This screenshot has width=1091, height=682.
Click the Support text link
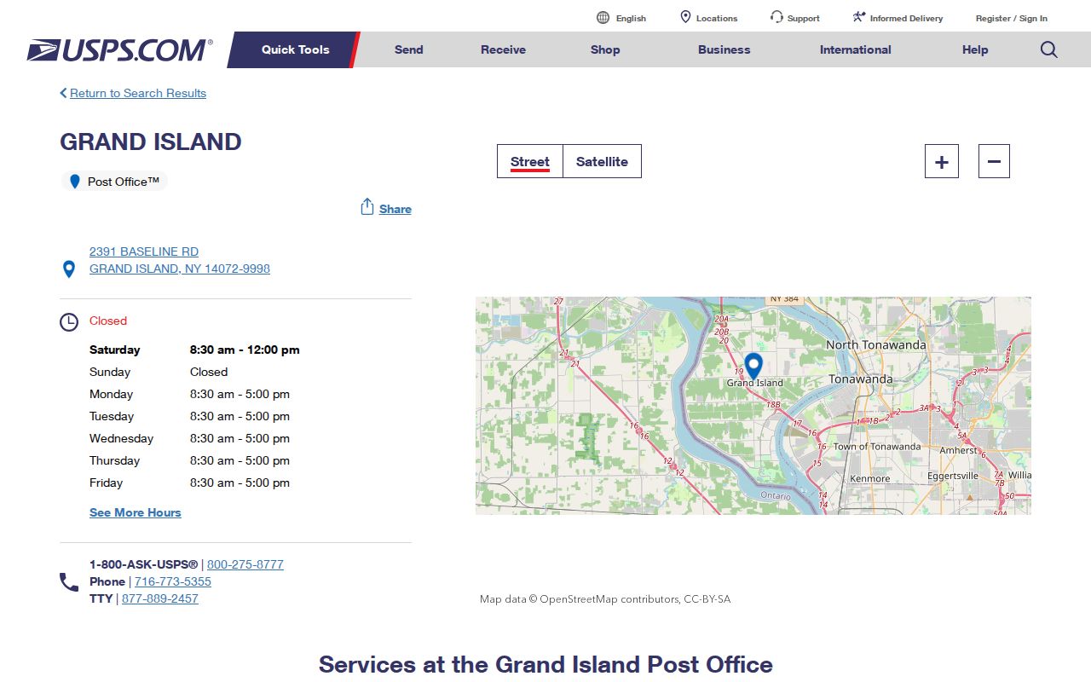tap(804, 18)
